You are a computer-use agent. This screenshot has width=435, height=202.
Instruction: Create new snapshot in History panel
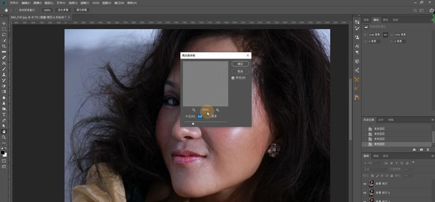pyautogui.click(x=421, y=149)
